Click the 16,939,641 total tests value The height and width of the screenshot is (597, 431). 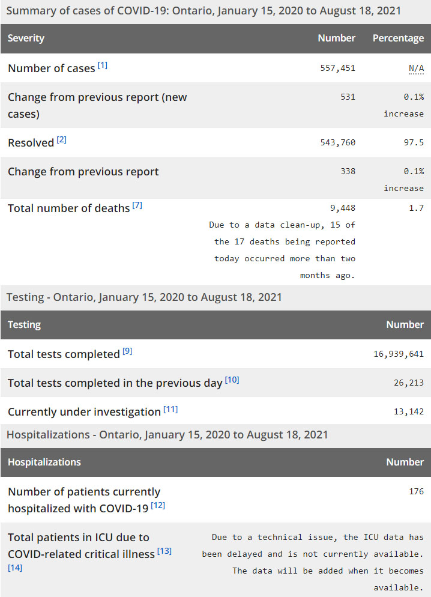point(399,354)
